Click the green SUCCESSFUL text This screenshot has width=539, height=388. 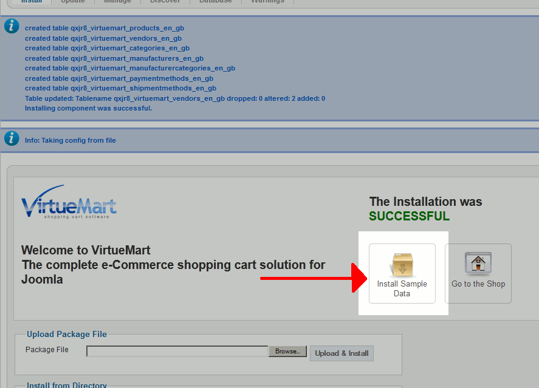(409, 216)
